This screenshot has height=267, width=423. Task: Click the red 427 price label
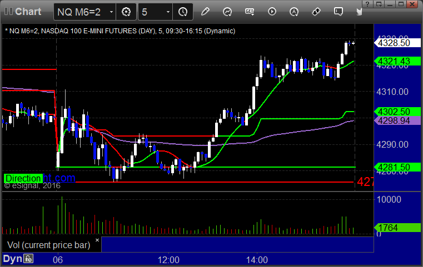[x=365, y=182]
